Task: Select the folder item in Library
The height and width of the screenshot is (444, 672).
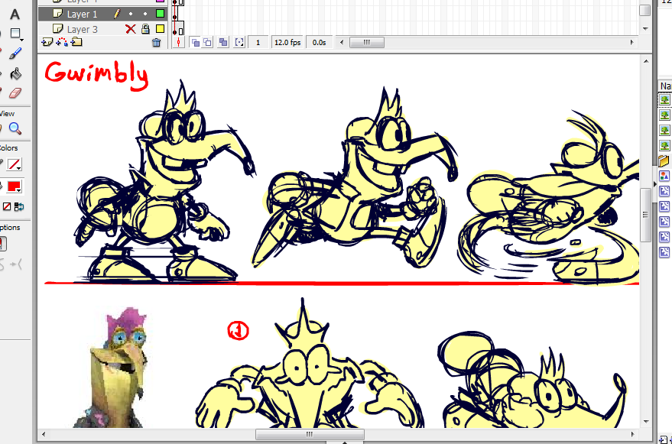Action: [x=664, y=160]
